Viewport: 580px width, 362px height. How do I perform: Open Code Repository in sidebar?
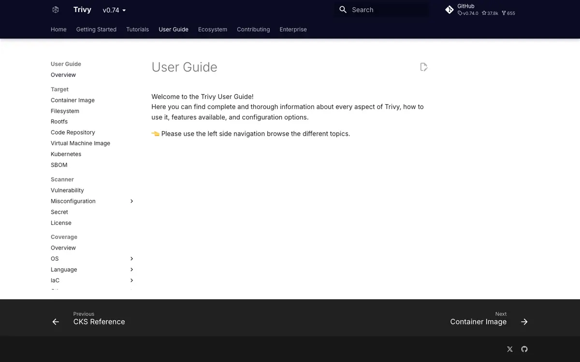72,132
